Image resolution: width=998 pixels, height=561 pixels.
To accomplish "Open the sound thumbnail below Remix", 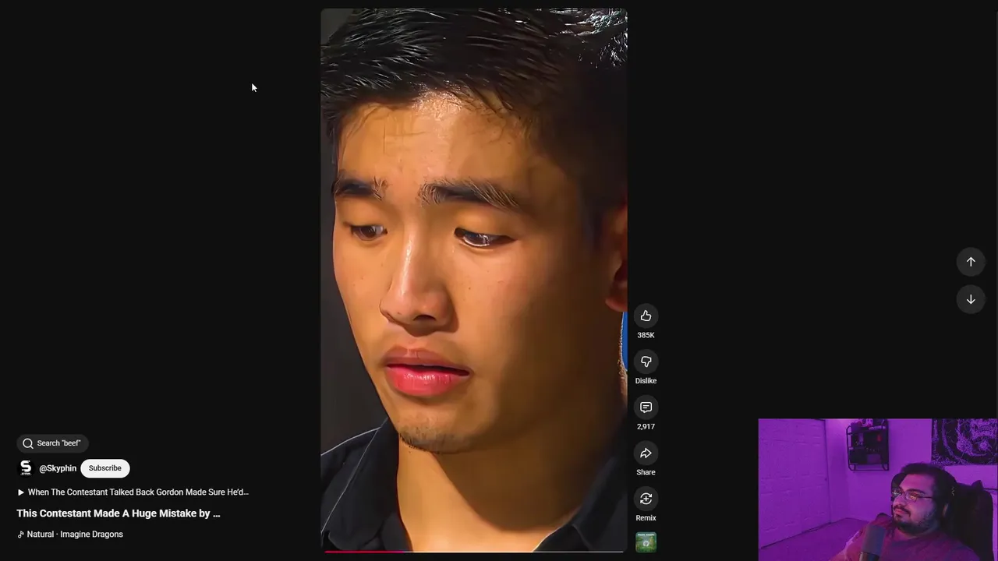I will [646, 542].
